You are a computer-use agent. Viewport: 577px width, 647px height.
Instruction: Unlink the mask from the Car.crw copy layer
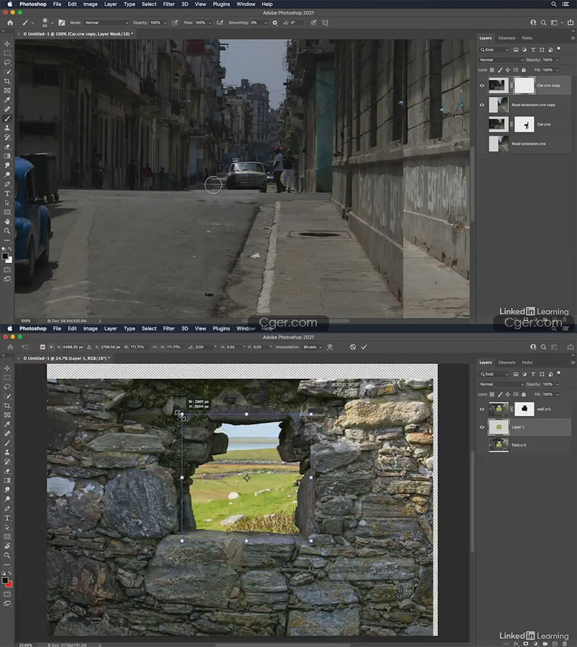click(x=512, y=85)
